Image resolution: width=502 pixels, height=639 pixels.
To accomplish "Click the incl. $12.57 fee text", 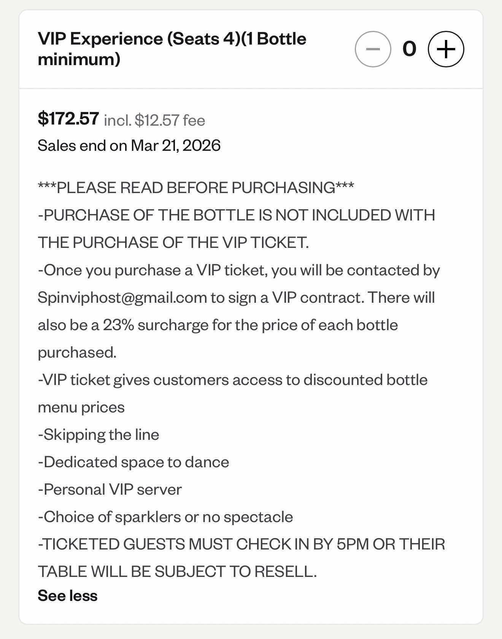I will [x=154, y=120].
